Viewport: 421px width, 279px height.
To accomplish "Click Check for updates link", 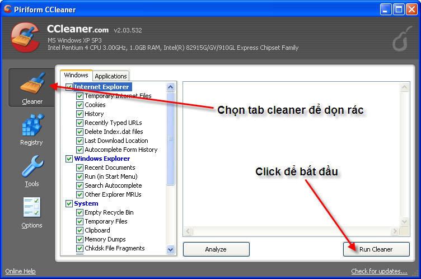I will tap(379, 271).
